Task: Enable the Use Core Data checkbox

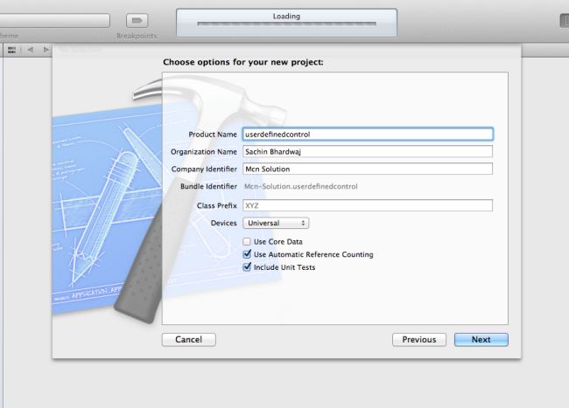Action: [x=247, y=241]
